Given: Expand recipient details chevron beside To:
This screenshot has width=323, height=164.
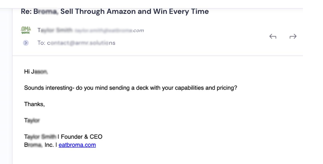Looking at the screenshot, I should coord(26,43).
